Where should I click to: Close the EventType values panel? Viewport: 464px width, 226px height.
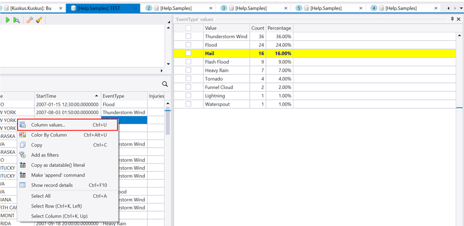pyautogui.click(x=459, y=19)
